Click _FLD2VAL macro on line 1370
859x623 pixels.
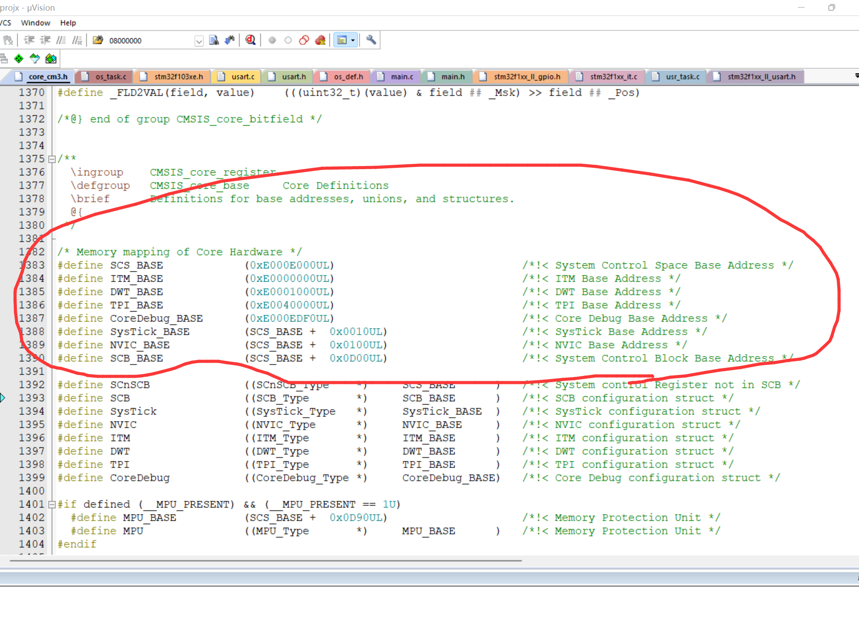pos(136,93)
